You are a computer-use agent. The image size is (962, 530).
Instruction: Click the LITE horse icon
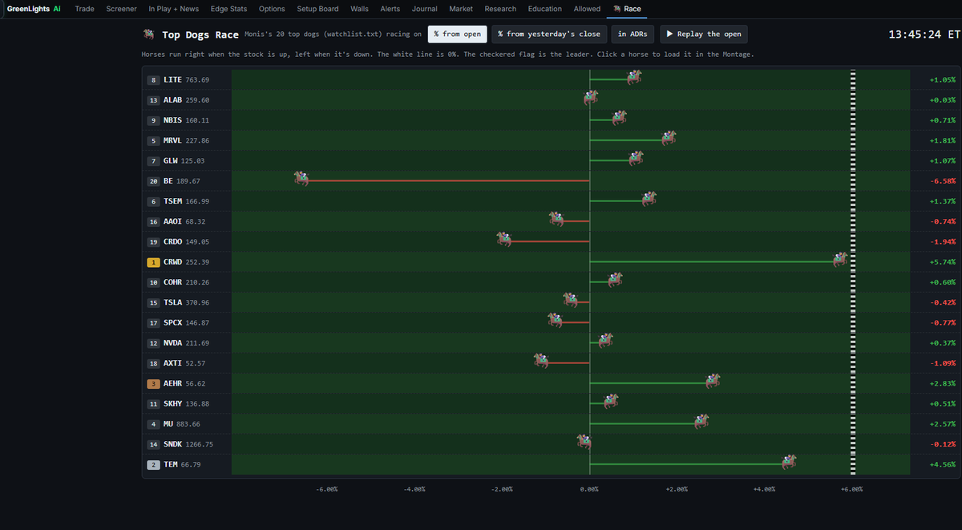point(634,77)
